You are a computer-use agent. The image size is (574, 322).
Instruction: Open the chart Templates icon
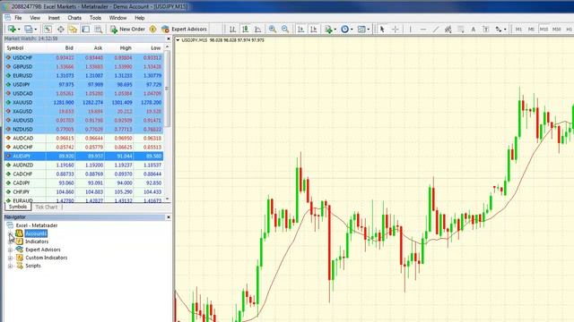tap(361, 29)
